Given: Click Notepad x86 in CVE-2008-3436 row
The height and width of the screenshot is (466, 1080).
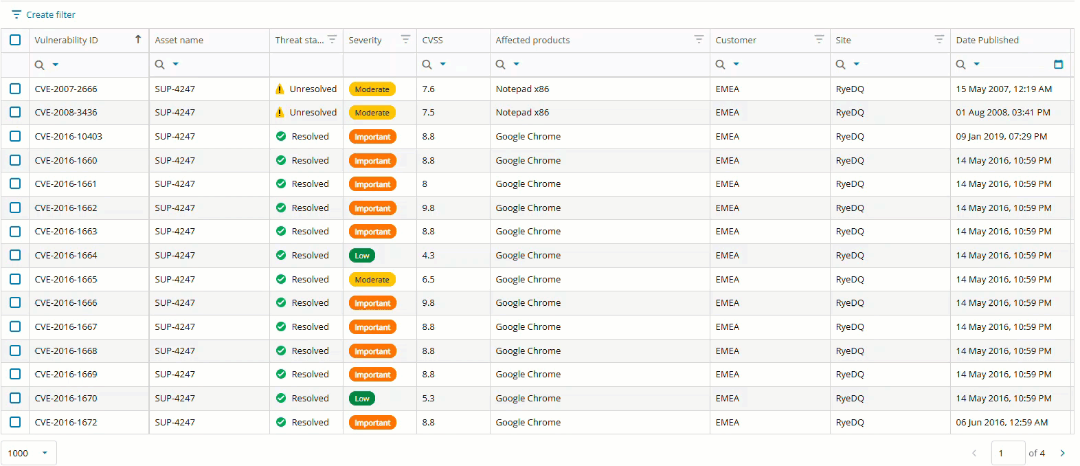Looking at the screenshot, I should (522, 112).
